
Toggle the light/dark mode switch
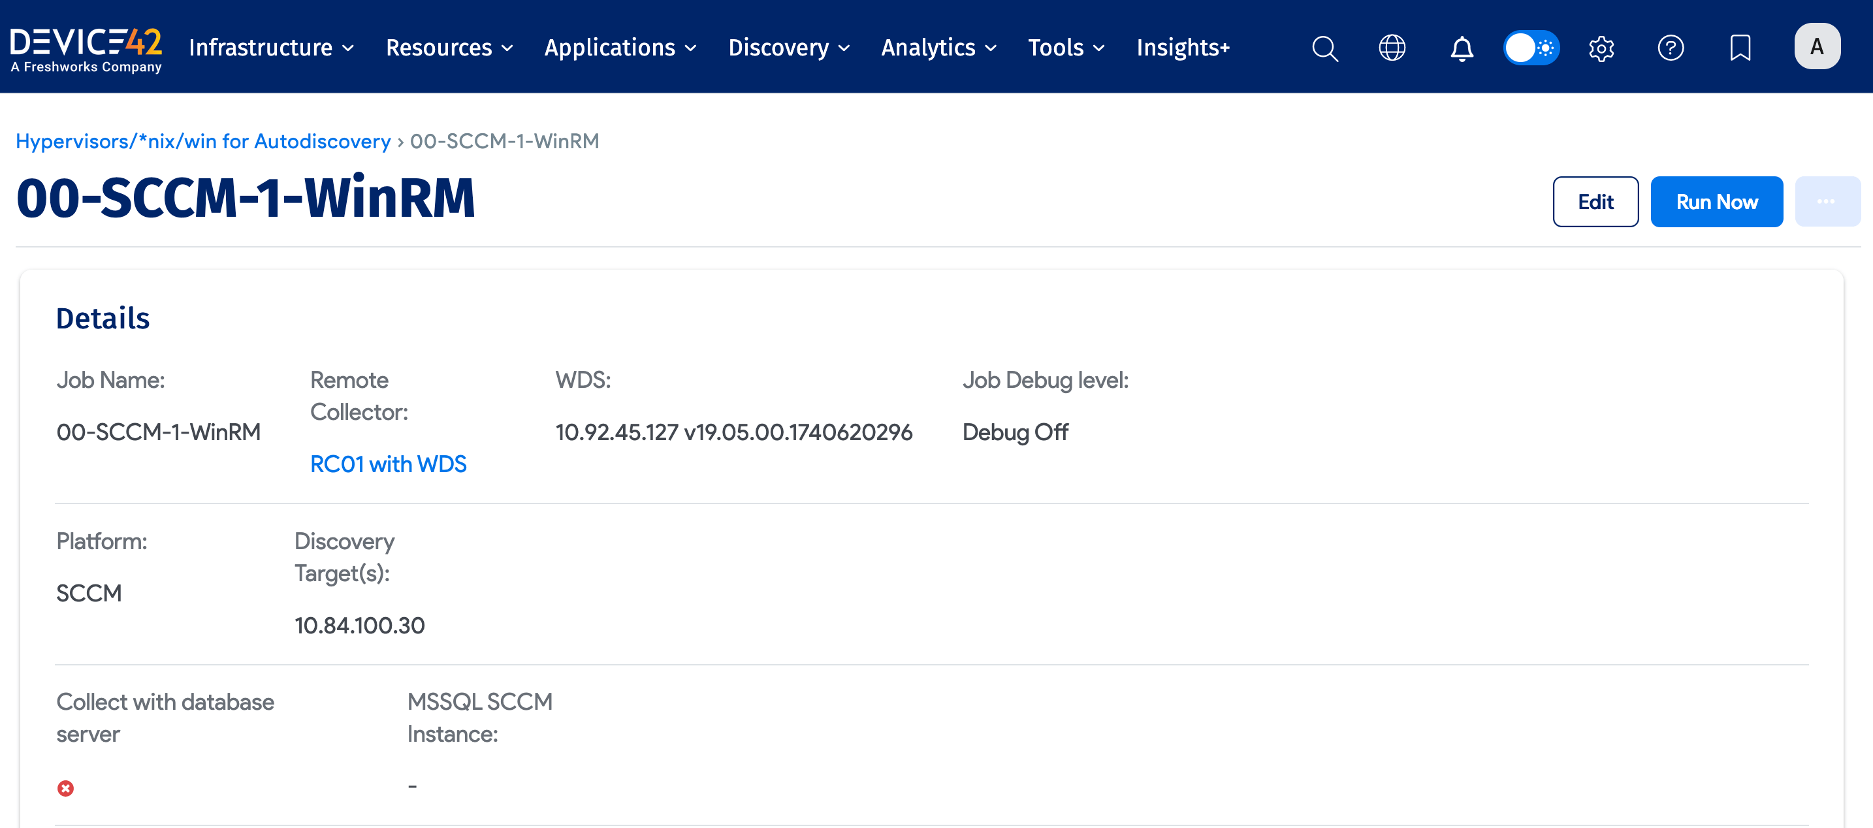1531,48
